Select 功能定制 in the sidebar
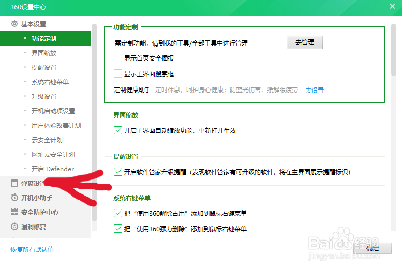This screenshot has width=402, height=270. coord(45,38)
